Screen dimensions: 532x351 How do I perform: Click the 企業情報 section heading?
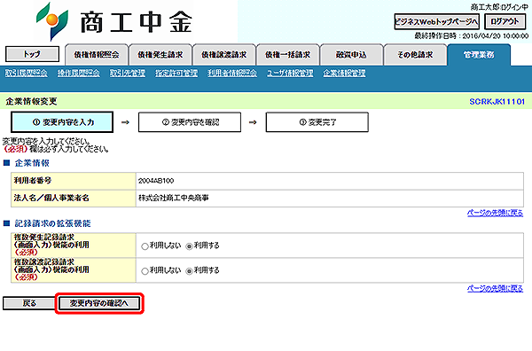(32, 163)
